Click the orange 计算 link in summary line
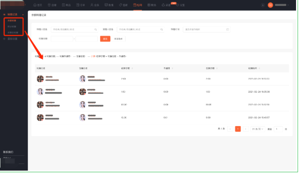The width and height of the screenshot is (300, 173). click(93, 56)
